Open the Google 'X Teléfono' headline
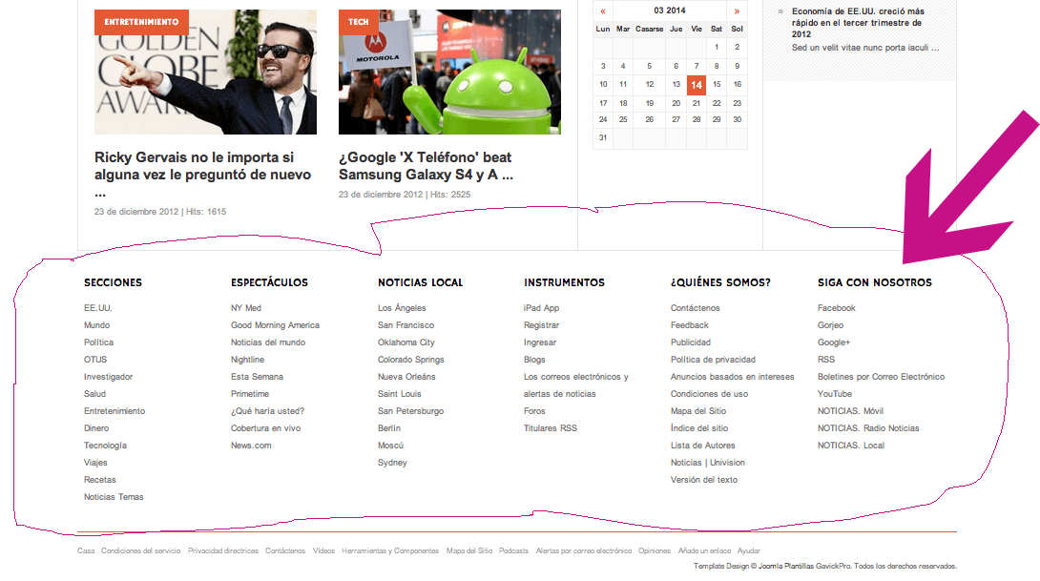This screenshot has width=1040, height=581. [x=426, y=166]
